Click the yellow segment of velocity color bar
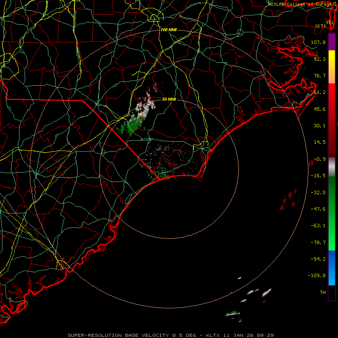This screenshot has height=338, width=338. 332,67
